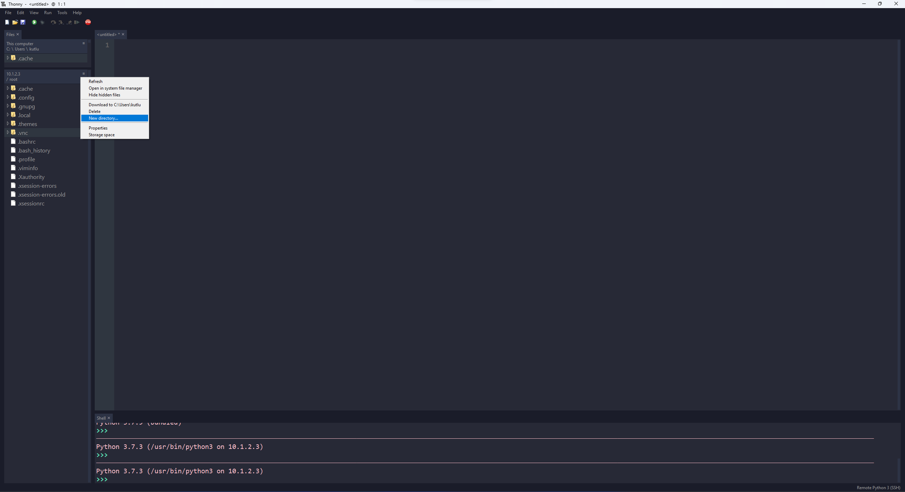
Task: Toggle visibility of .vnc folder
Action: tap(7, 133)
